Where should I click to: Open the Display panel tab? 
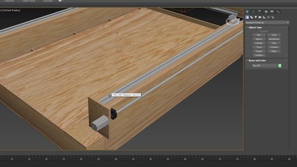[272, 12]
